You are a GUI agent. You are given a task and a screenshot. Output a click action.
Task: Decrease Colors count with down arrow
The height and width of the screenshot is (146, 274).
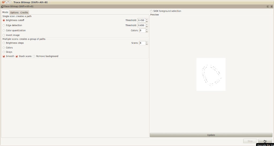click(147, 31)
